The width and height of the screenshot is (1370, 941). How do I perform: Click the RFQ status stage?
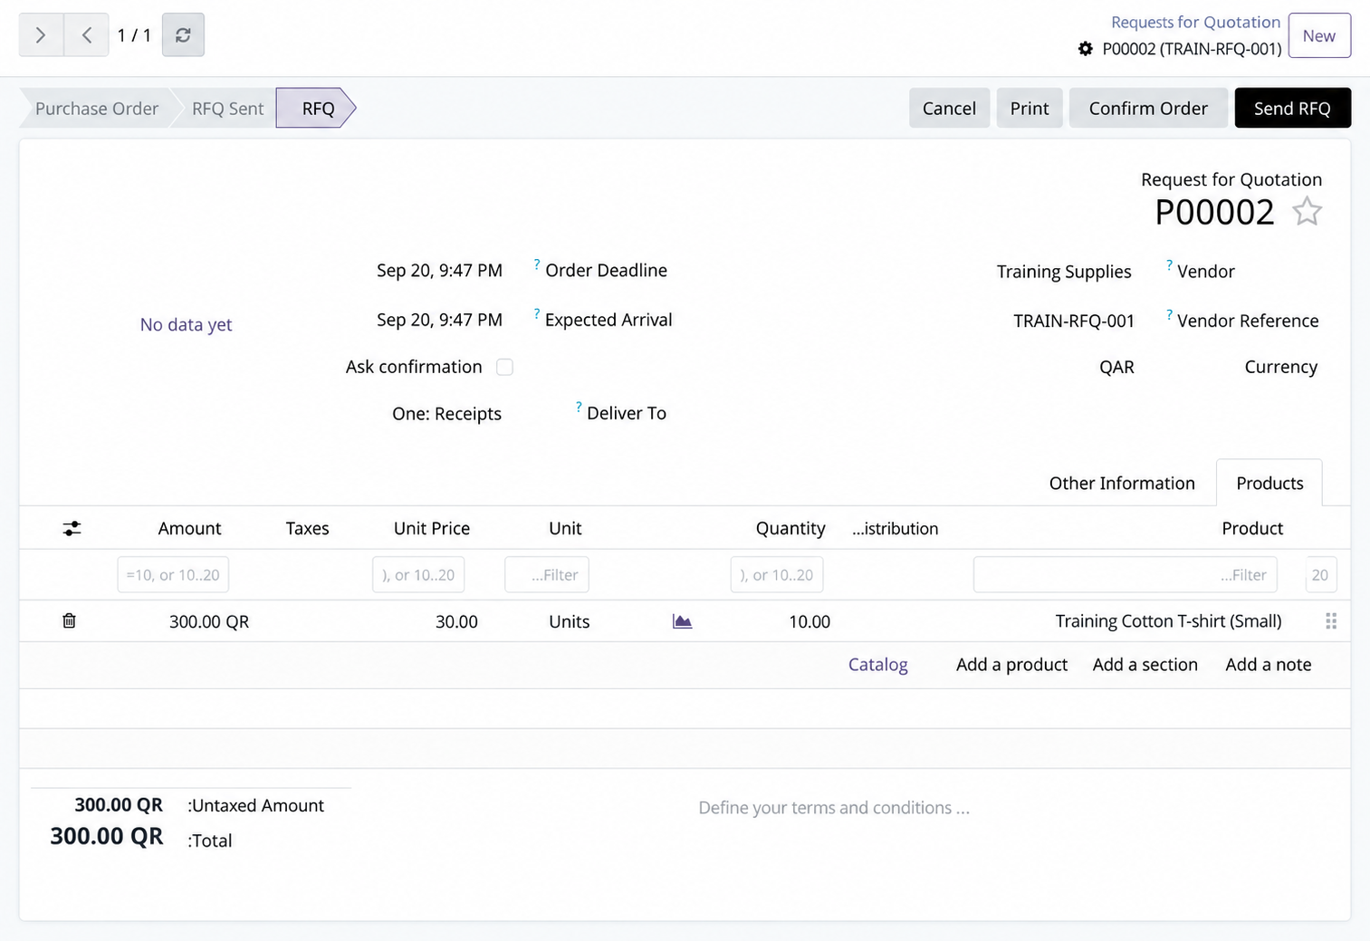pos(317,109)
